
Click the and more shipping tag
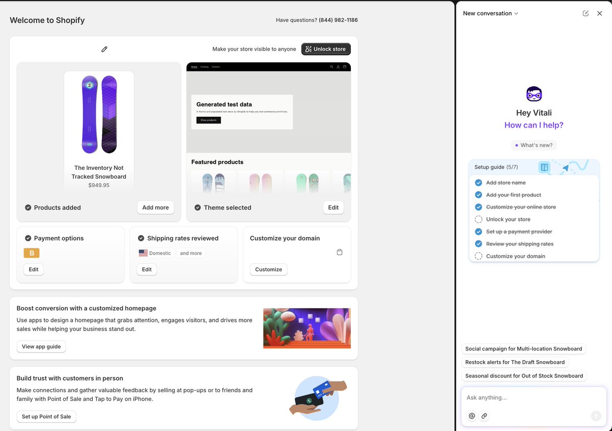click(191, 253)
